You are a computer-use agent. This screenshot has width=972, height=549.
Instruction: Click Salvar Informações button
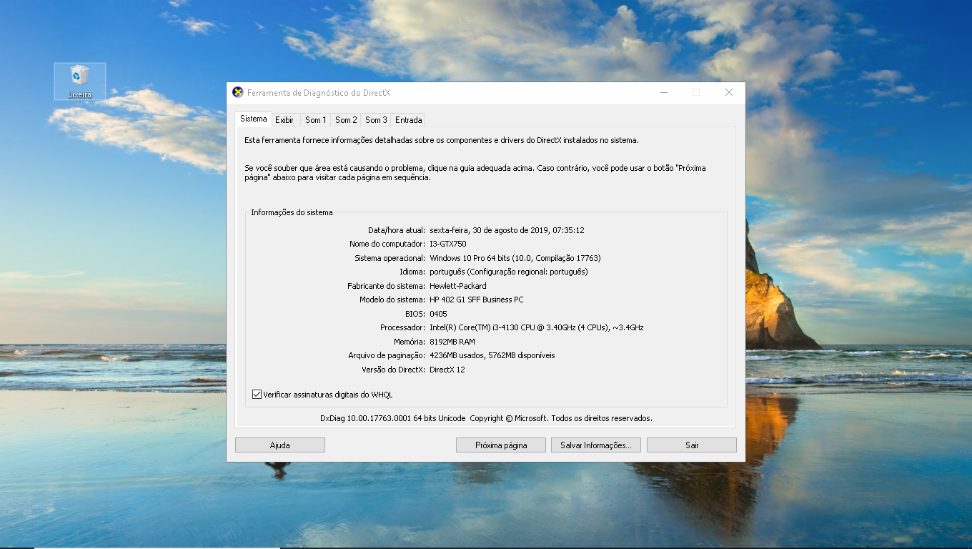[x=596, y=445]
